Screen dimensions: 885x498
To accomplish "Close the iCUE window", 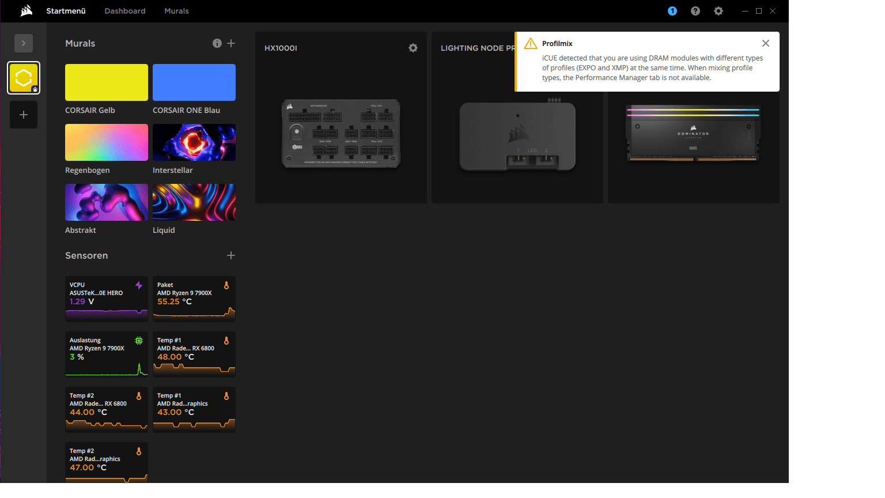I will (773, 11).
